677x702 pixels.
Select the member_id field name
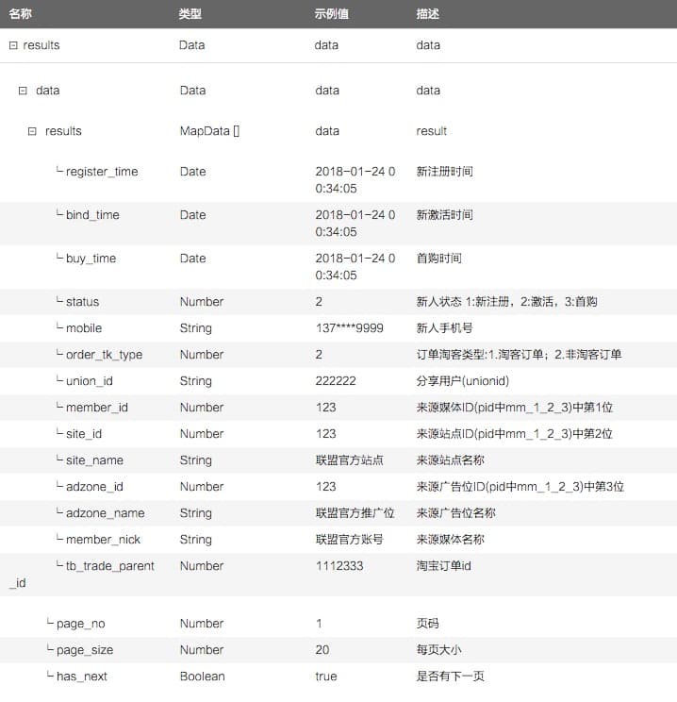96,408
